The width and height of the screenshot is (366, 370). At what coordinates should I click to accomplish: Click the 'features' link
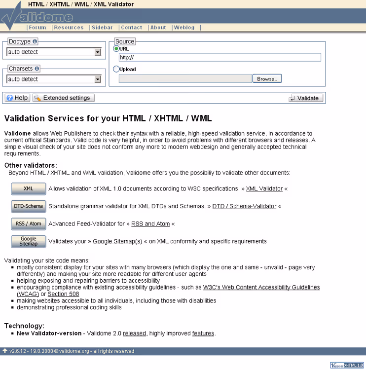click(x=203, y=333)
